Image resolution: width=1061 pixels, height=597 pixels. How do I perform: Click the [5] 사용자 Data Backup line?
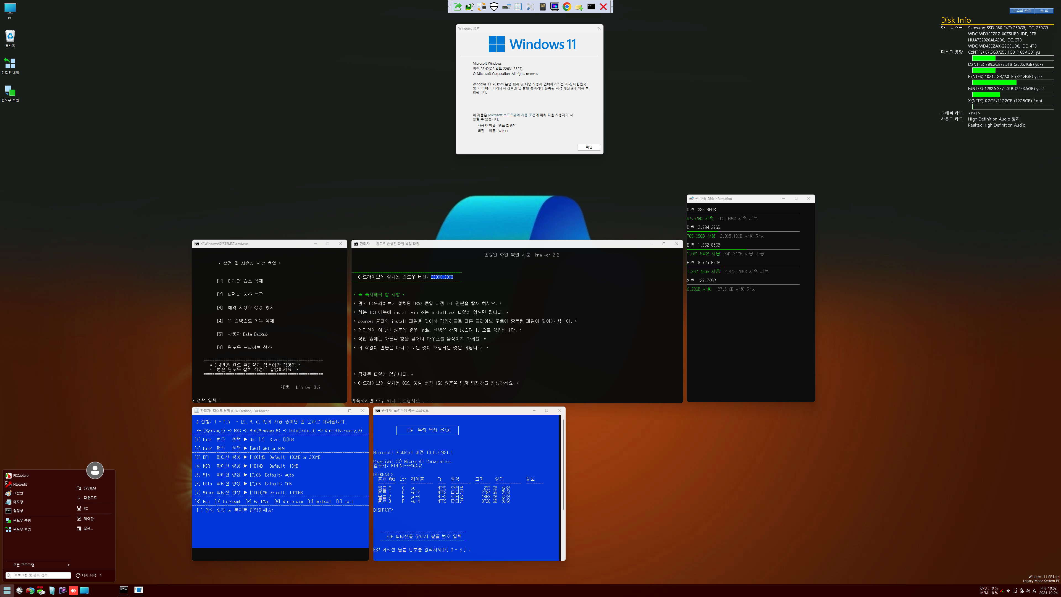click(242, 334)
